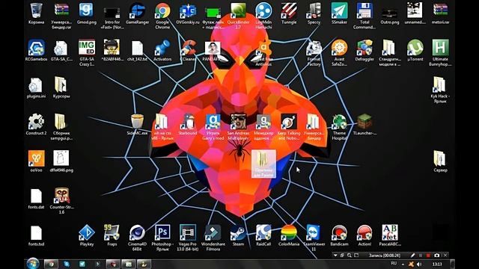
Task: Open Google Chrome desktop shortcut
Action: pyautogui.click(x=162, y=16)
